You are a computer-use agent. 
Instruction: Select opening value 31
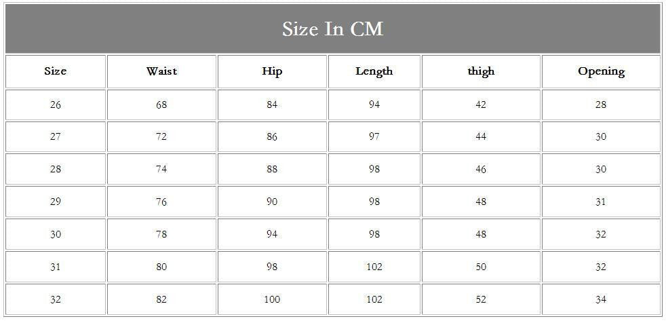(601, 202)
